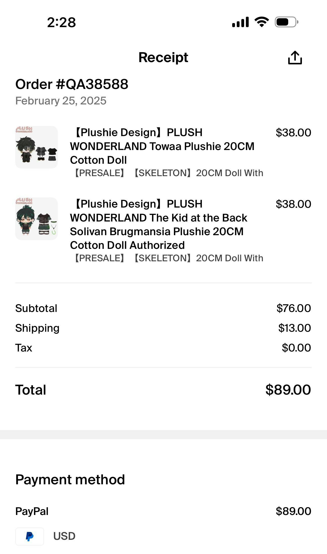Viewport: 327px width, 554px height.
Task: Select the order number QA38588 heading
Action: point(72,84)
